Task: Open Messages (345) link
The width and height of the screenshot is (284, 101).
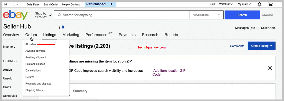Action: (246, 28)
